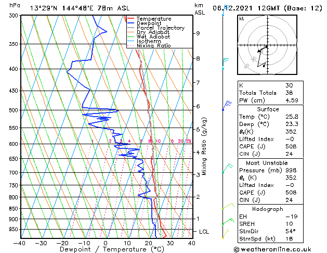Click the '0' temperature axis label
Viewport: 327px width, 253px height.
tap(106, 243)
